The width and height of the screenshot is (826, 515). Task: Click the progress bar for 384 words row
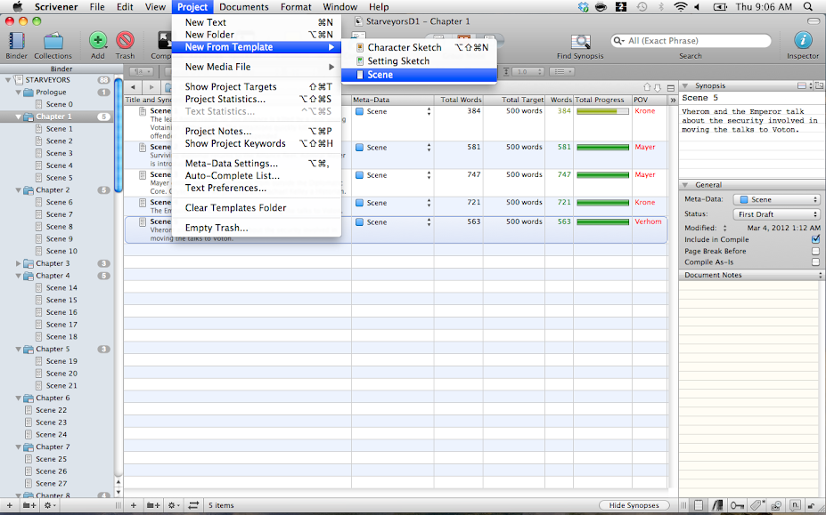pos(602,111)
